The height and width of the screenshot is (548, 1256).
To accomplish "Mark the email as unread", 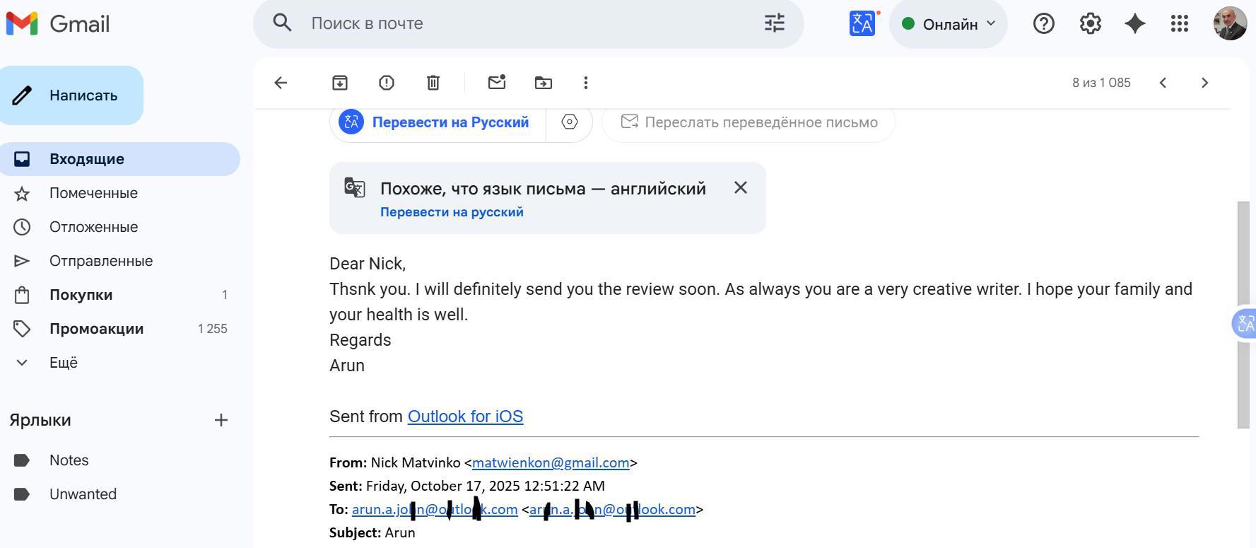I will click(497, 83).
